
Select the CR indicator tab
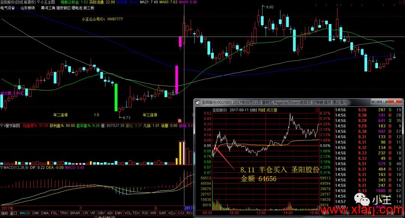tap(85, 214)
